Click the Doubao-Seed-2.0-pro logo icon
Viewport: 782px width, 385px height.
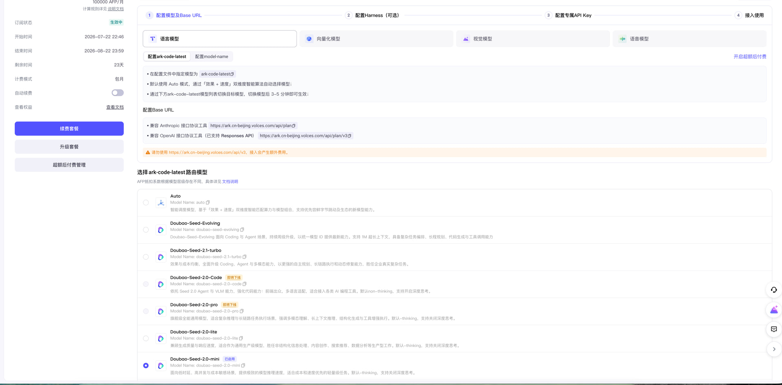(x=161, y=311)
